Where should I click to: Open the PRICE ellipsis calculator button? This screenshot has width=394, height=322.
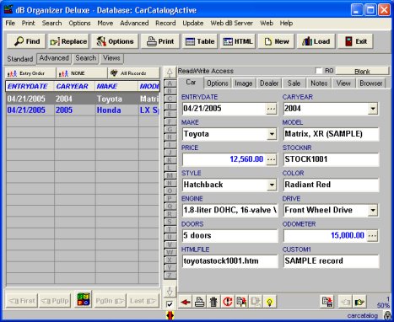pyautogui.click(x=272, y=159)
